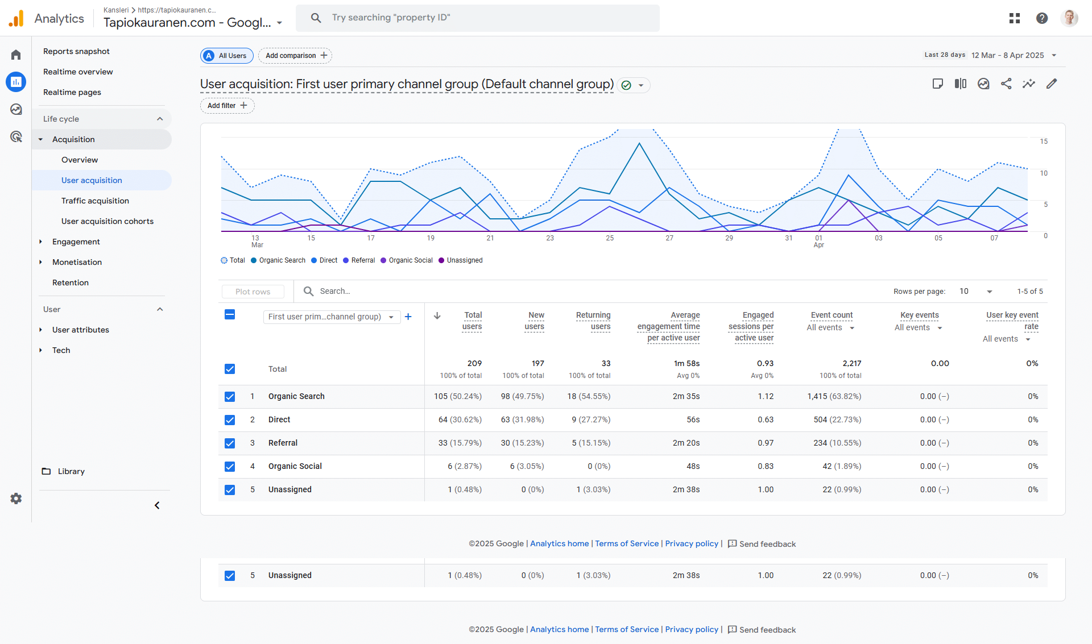Open the Reports icon in left rail
Viewport: 1092px width, 644px height.
[x=16, y=82]
